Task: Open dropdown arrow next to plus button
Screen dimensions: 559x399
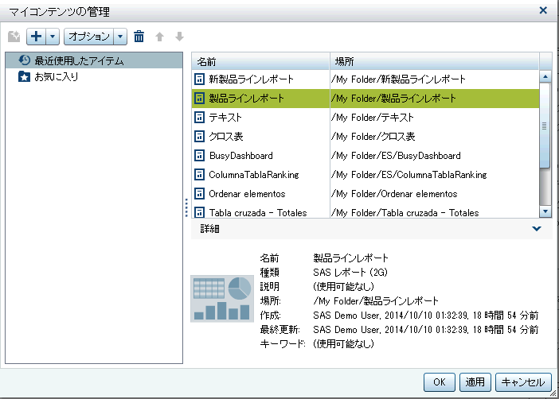Action: tap(53, 37)
